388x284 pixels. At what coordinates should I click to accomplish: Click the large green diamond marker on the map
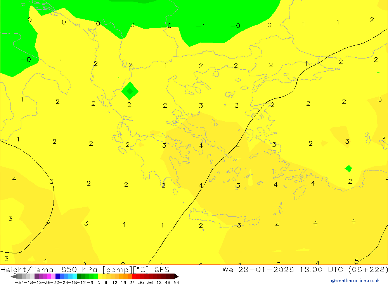[130, 91]
